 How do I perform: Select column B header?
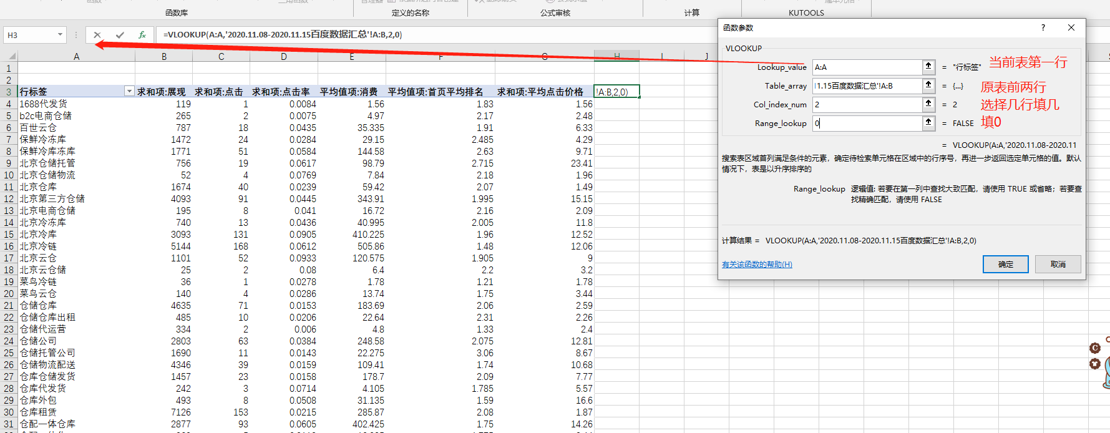coord(164,56)
